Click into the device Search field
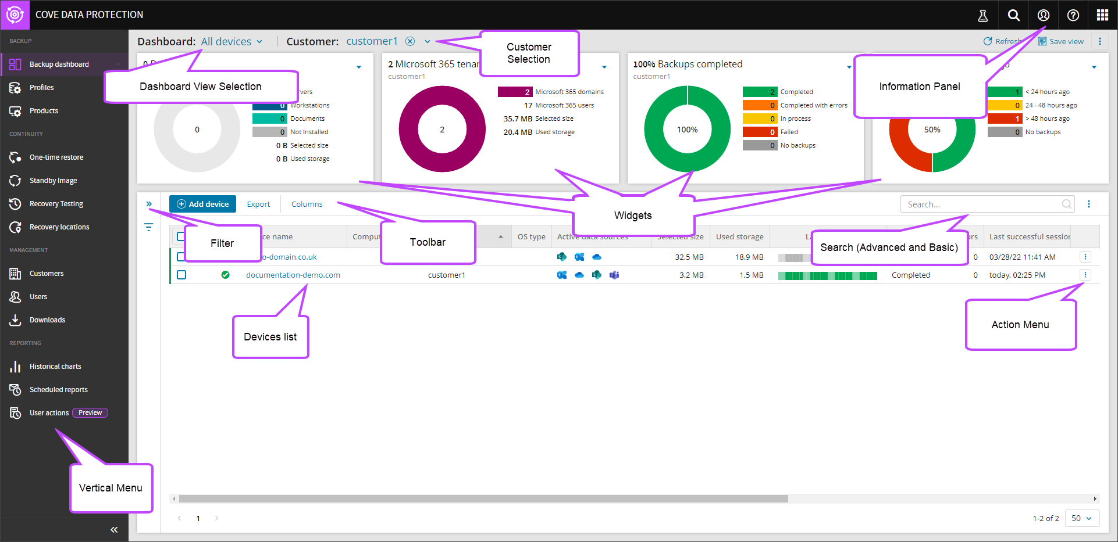 pyautogui.click(x=983, y=204)
